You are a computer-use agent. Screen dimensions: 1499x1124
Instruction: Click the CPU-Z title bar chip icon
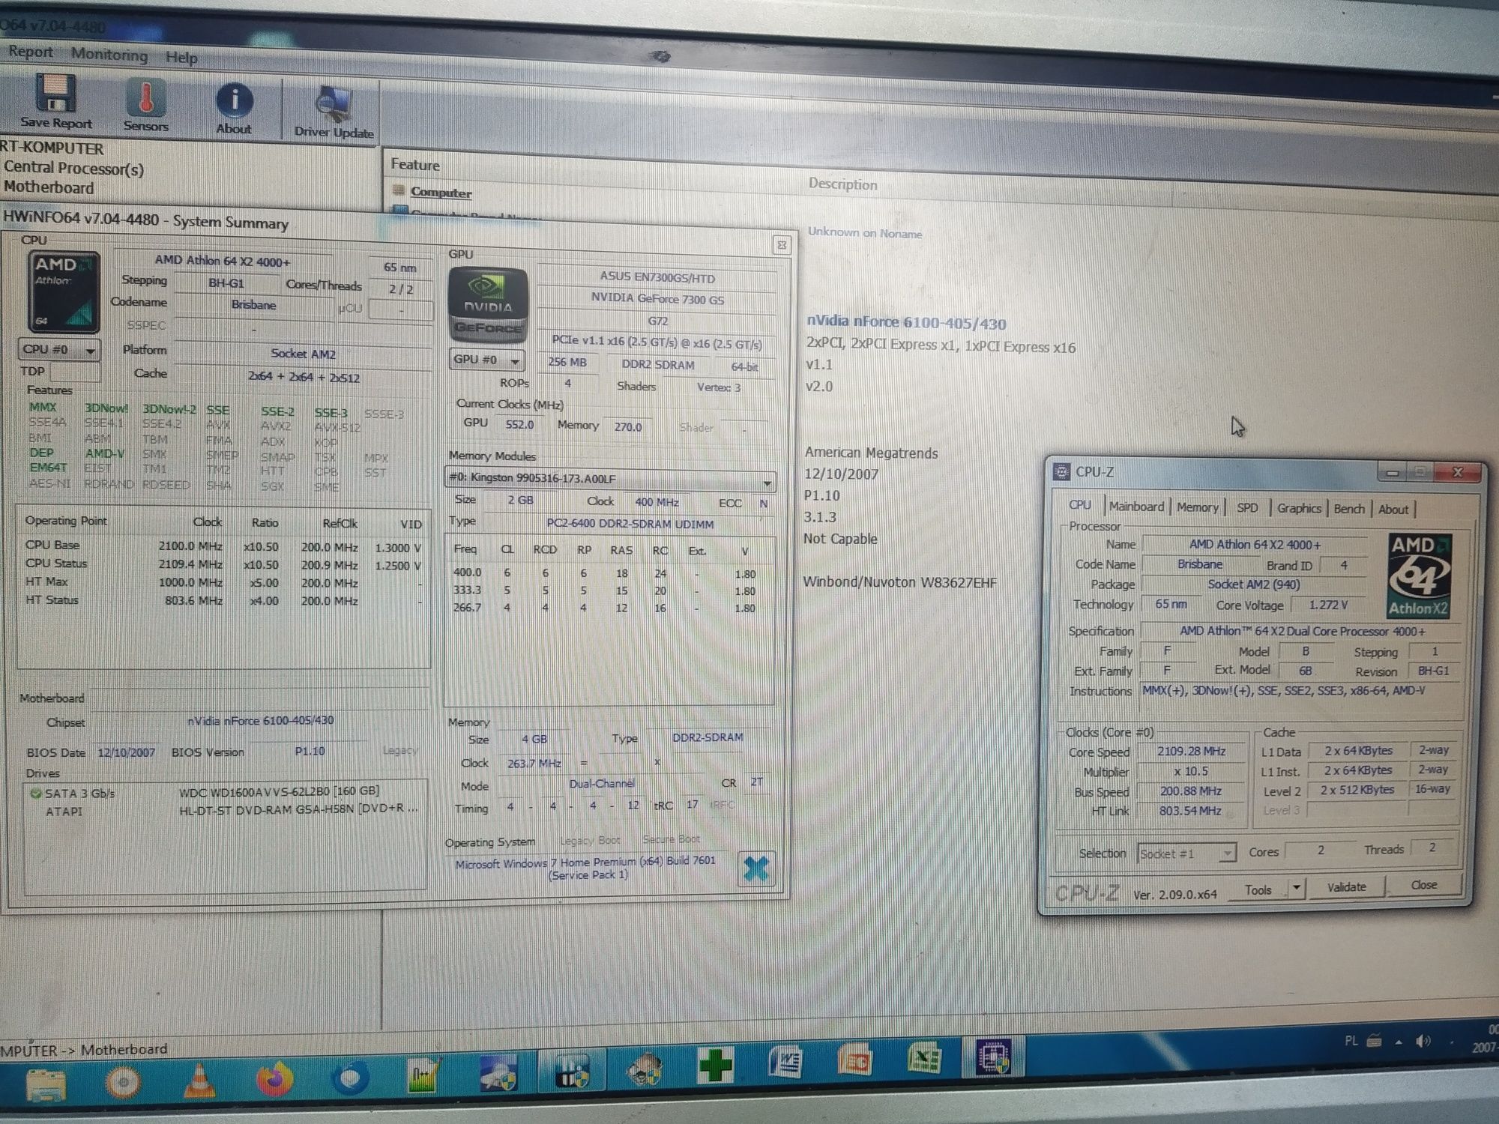coord(1061,471)
